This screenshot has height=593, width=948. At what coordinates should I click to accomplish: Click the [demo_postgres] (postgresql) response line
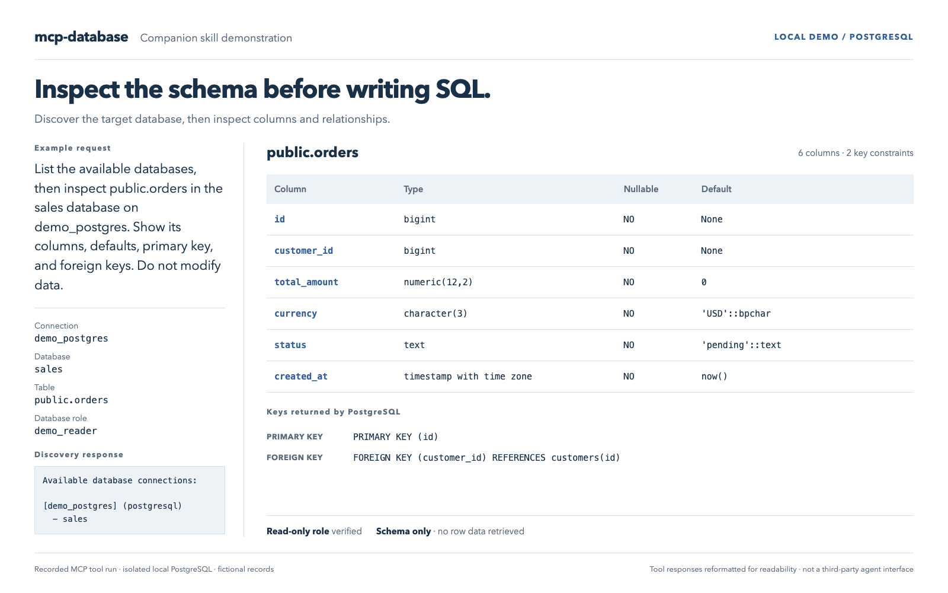point(113,506)
